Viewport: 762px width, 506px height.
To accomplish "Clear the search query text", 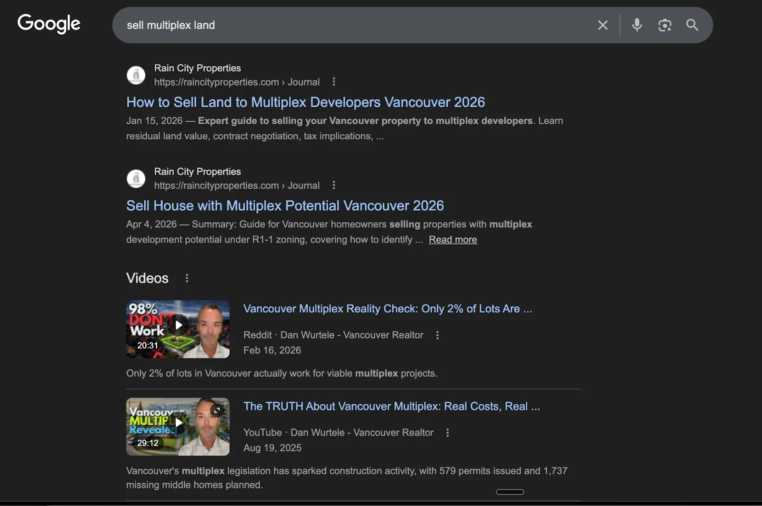I will click(x=602, y=25).
